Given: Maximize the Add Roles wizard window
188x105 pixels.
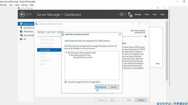Looking at the screenshot, I should [x=139, y=24].
